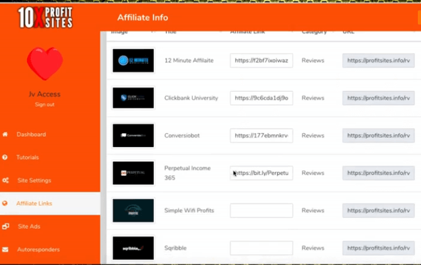Click the empty Simple Wifi Profits link field
Screen dimensions: 421x265
[x=261, y=210]
